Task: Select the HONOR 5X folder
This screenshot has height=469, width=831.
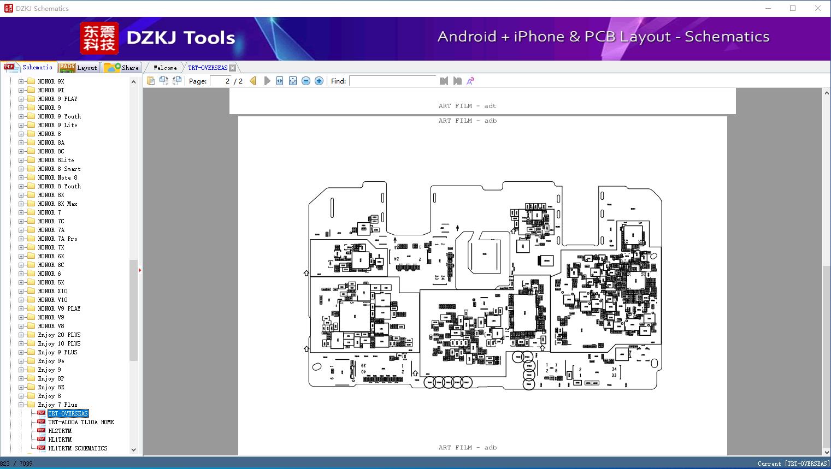Action: click(51, 282)
